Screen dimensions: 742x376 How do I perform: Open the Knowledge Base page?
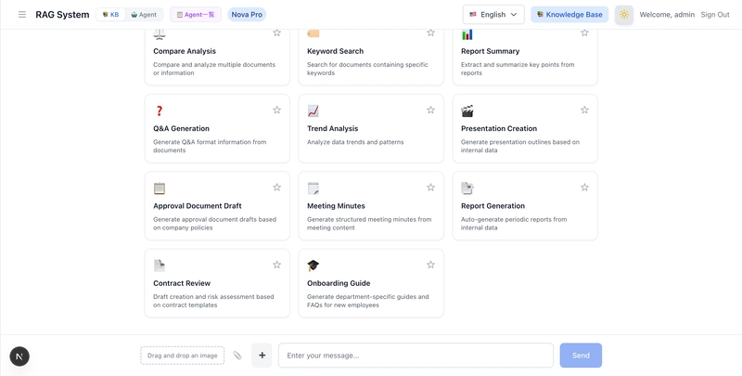coord(569,15)
